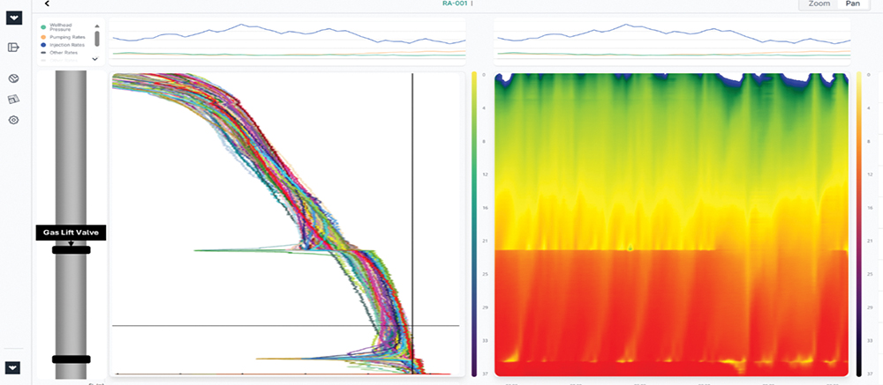Open the settings gear icon in sidebar
The width and height of the screenshot is (883, 385).
pyautogui.click(x=14, y=120)
